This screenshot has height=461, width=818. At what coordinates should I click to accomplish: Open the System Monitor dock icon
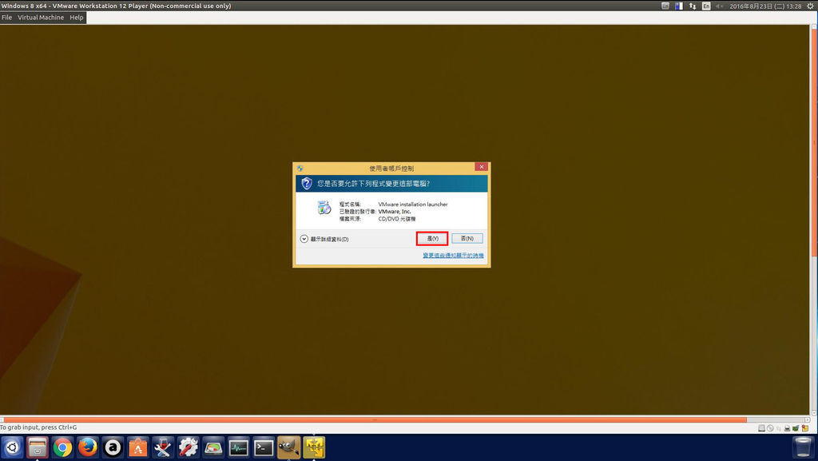[238, 447]
